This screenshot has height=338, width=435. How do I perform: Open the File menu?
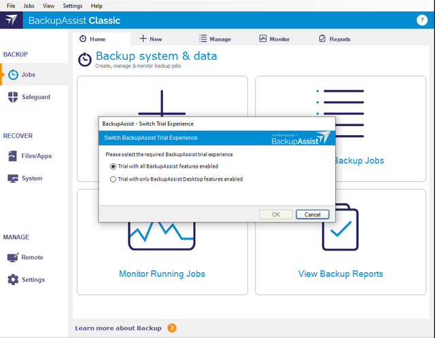[11, 6]
